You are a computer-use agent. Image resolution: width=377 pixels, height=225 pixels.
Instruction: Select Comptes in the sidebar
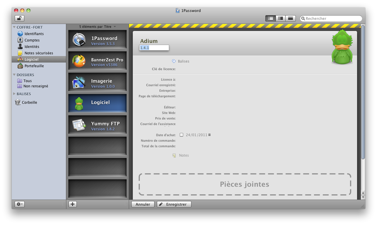32,40
